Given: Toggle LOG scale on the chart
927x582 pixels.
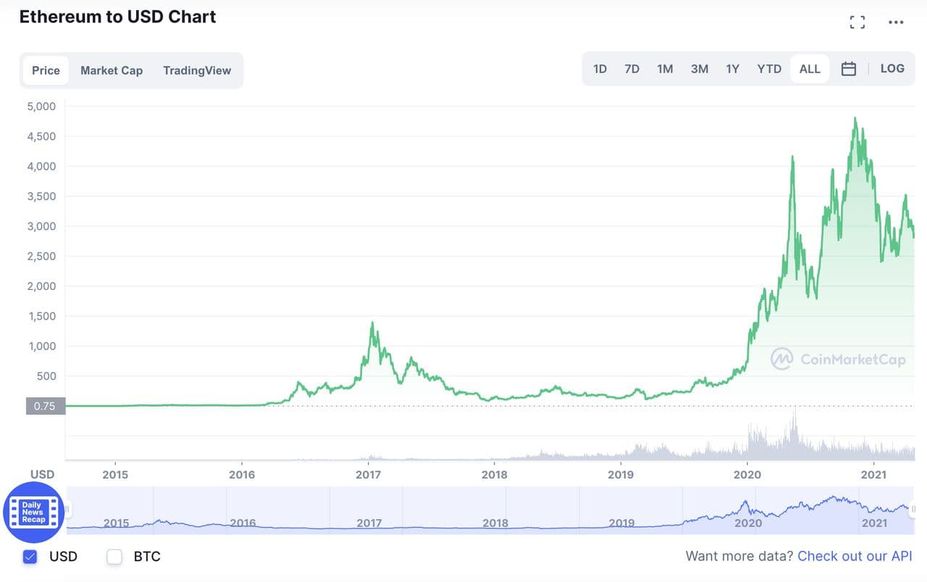Looking at the screenshot, I should (892, 68).
